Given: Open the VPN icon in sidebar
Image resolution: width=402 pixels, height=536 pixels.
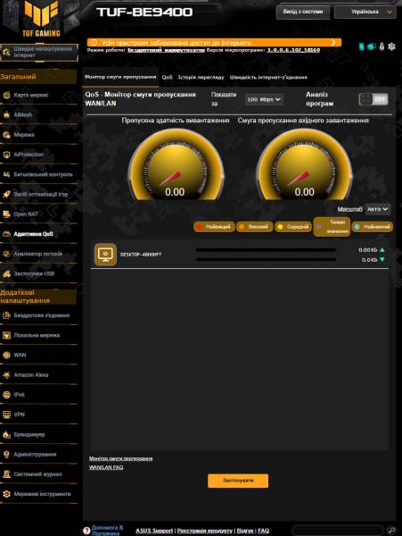Looking at the screenshot, I should pyautogui.click(x=6, y=415).
